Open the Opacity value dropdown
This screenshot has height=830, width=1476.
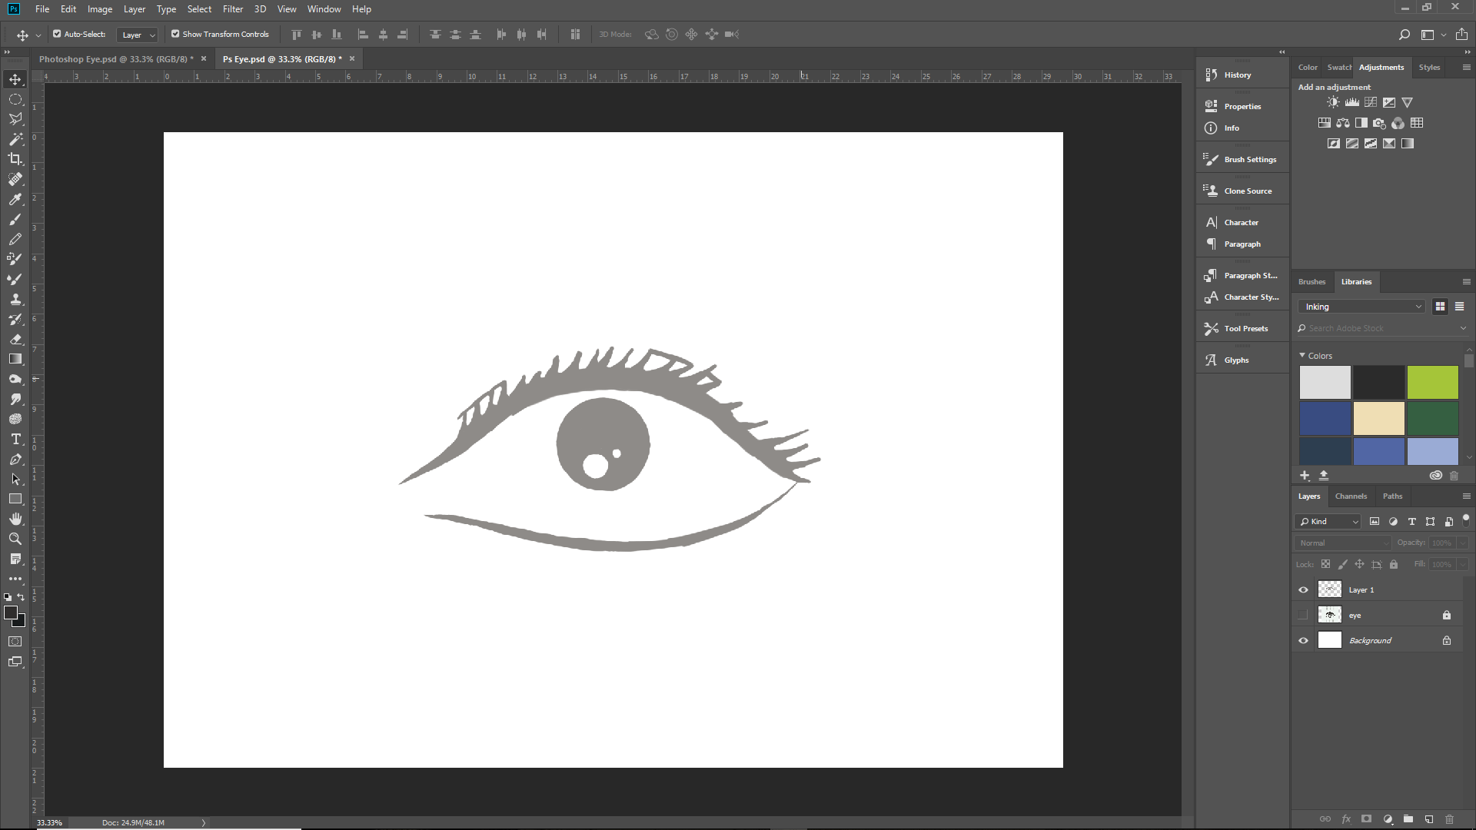(1463, 543)
